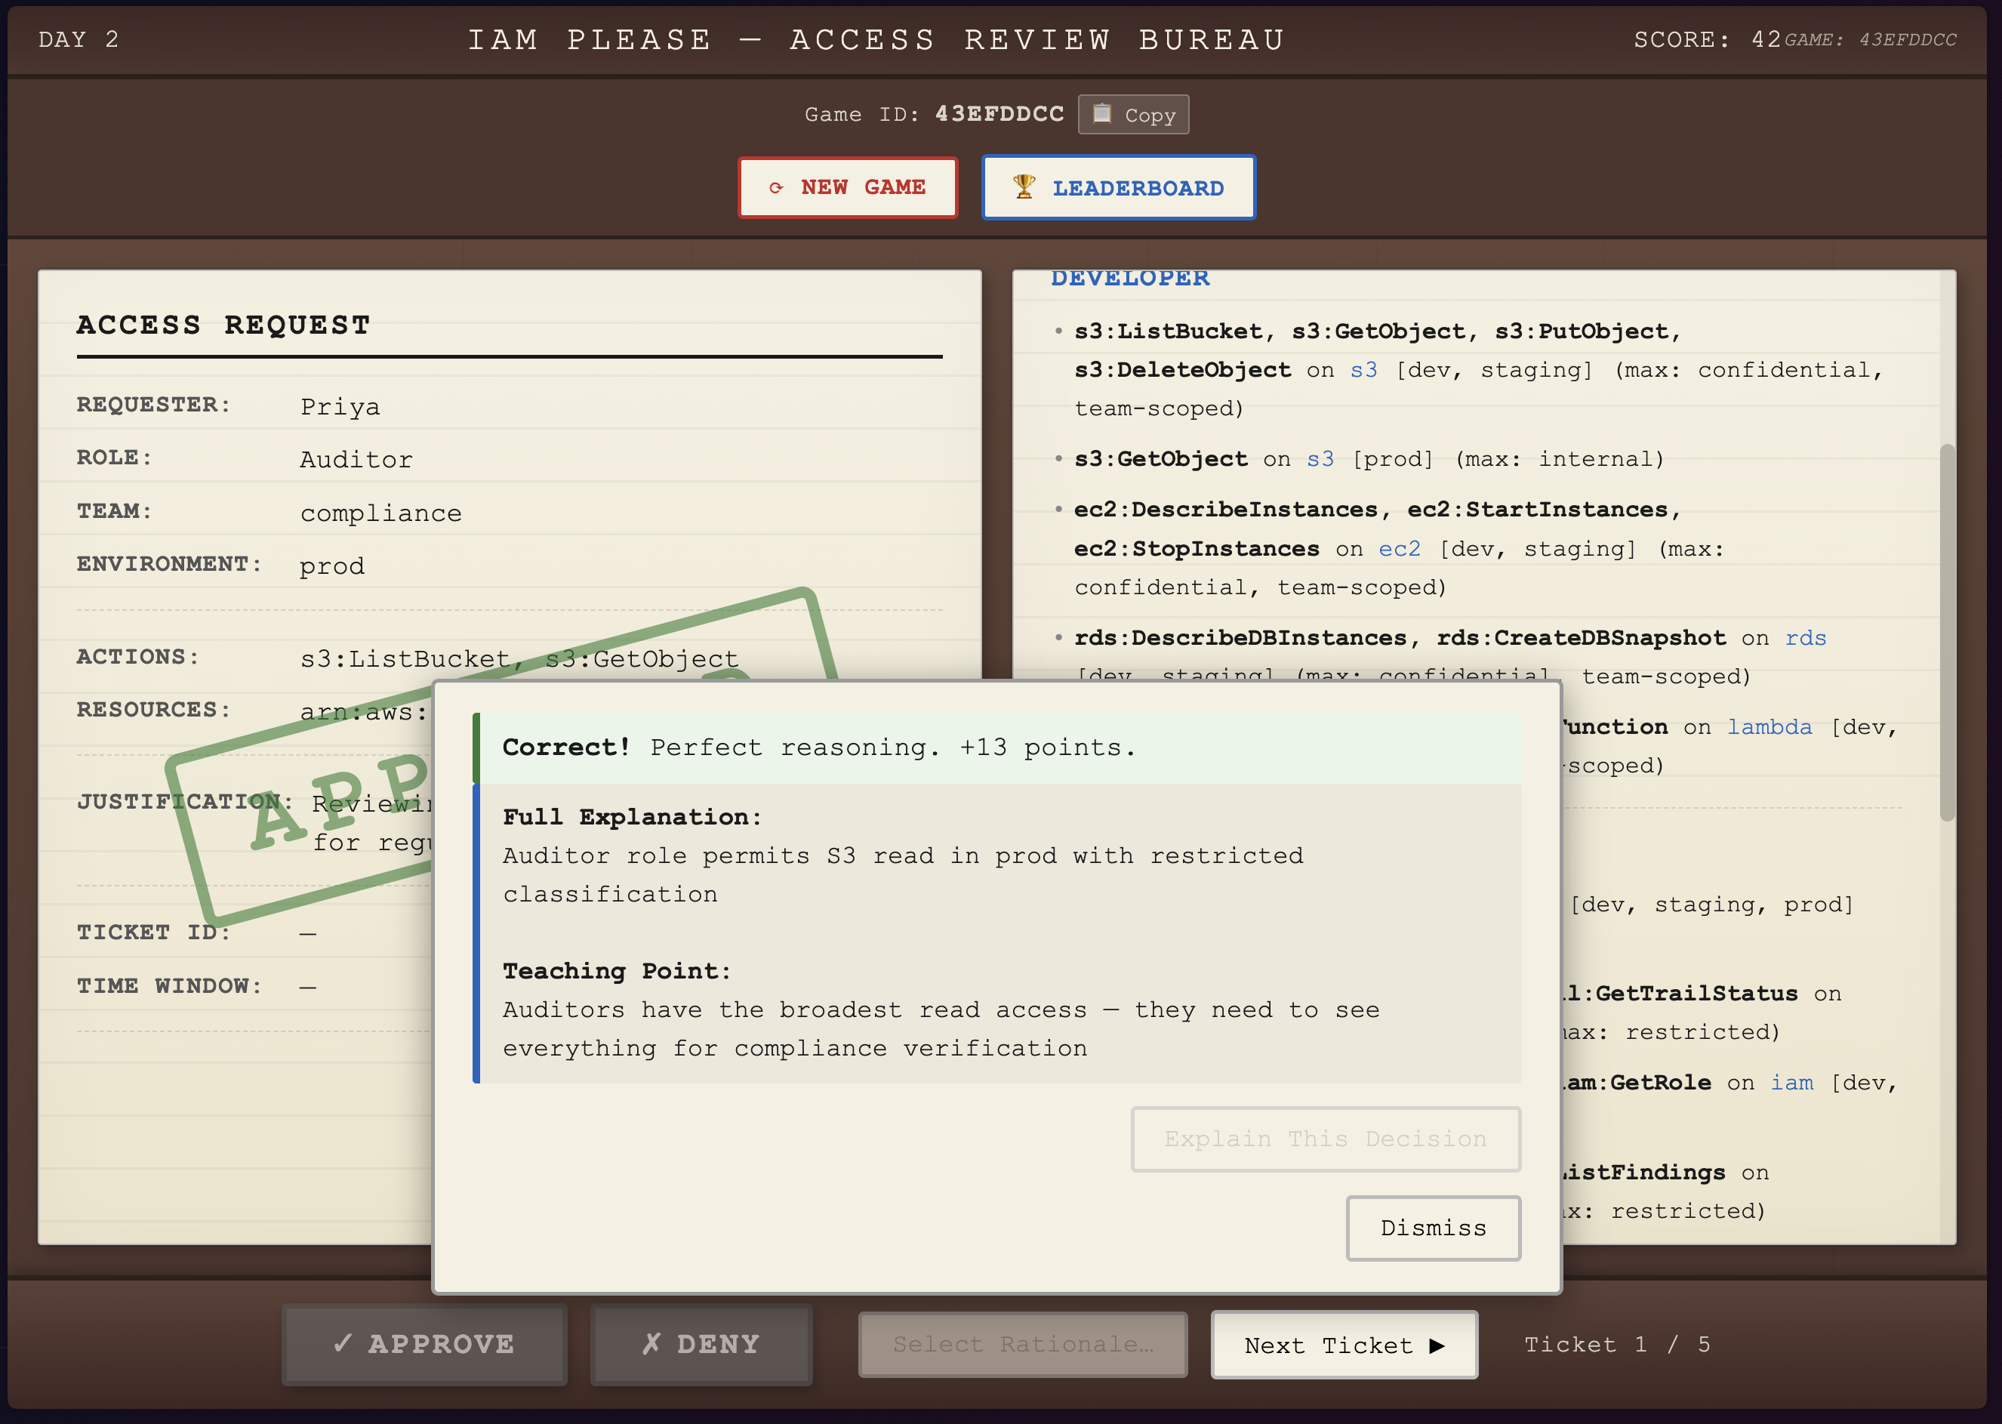This screenshot has width=2002, height=1424.
Task: Open the Select Rationale dropdown
Action: 1022,1344
